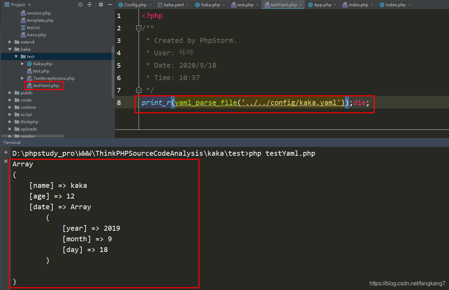Close terminal session with X icon
This screenshot has width=449, height=290.
(6, 161)
